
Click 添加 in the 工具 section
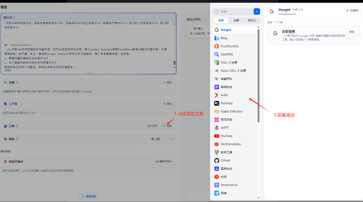pos(167,126)
